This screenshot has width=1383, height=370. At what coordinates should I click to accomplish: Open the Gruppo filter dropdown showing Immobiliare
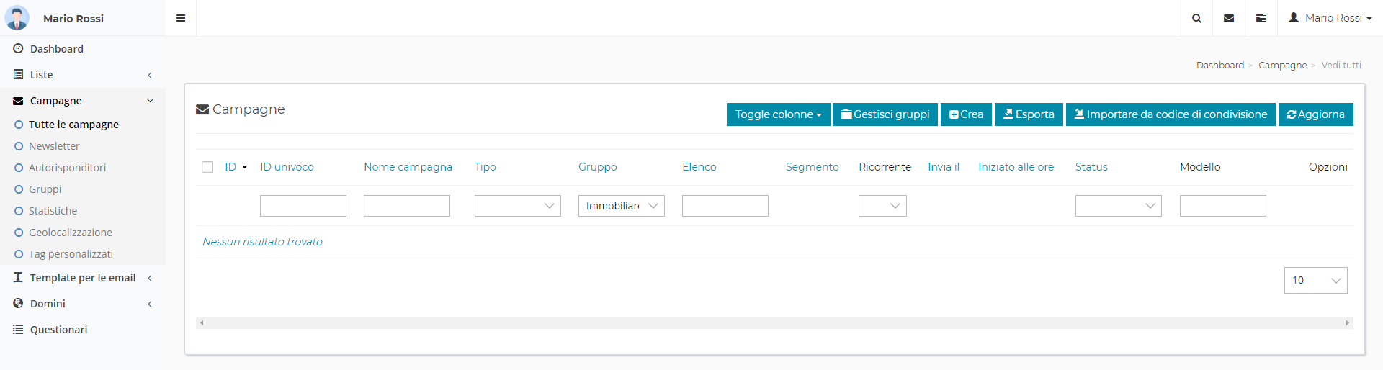coord(621,206)
